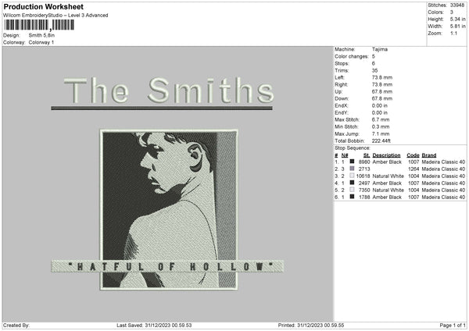The width and height of the screenshot is (469, 331).
Task: Click the 'Code' column header
Action: coord(413,155)
